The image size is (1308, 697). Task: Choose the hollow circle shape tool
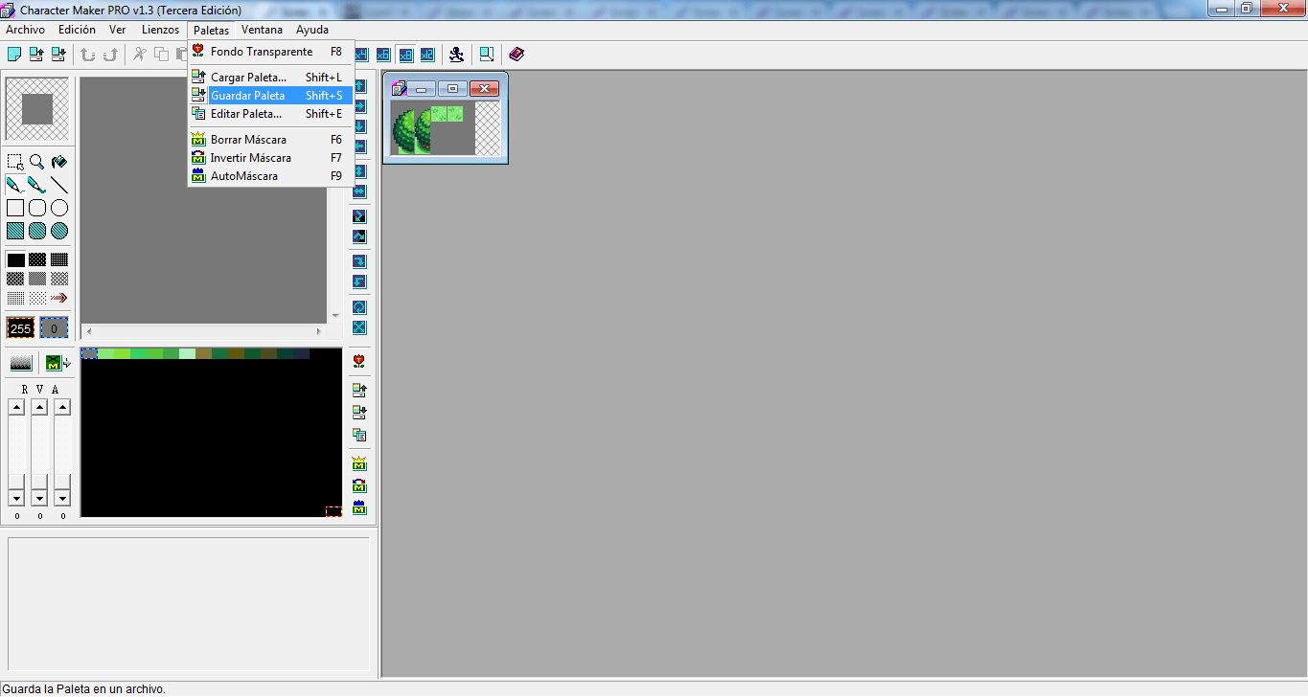click(59, 208)
